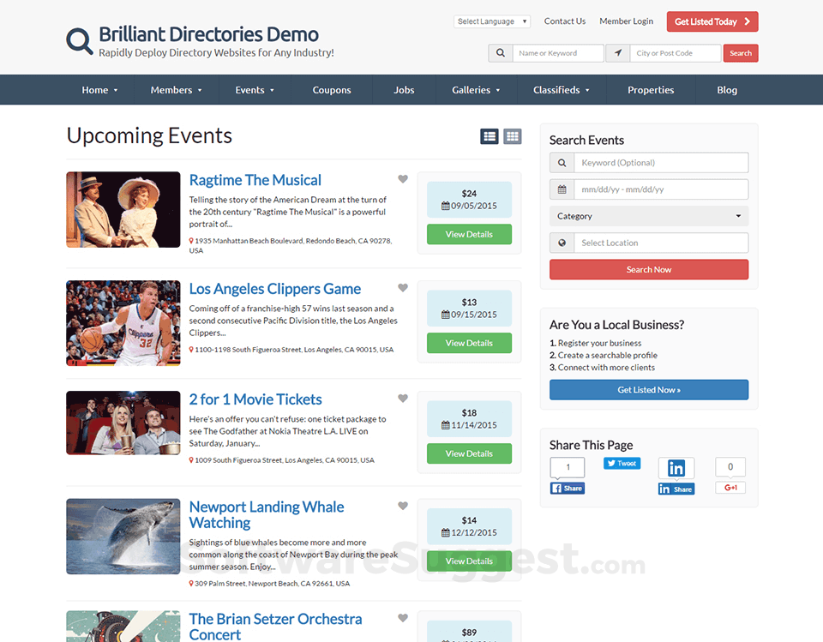Switch events to grid view

click(513, 136)
